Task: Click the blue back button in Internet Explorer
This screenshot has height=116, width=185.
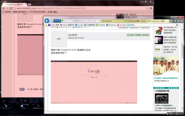Action: tap(47, 21)
